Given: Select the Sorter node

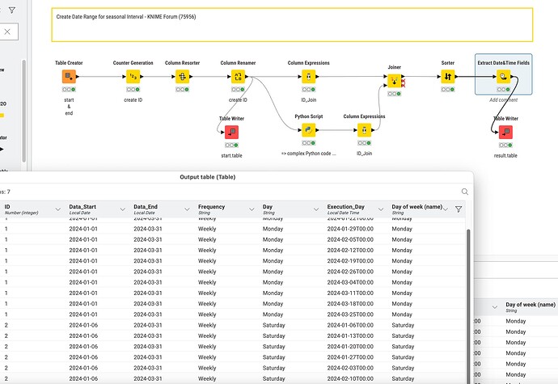Looking at the screenshot, I should [448, 77].
